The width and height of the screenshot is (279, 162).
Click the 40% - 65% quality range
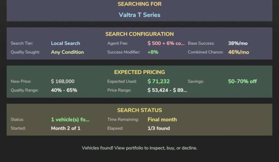pyautogui.click(x=64, y=90)
